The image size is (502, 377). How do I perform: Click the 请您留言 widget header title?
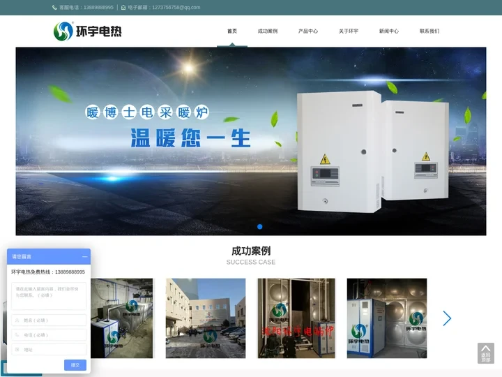[x=22, y=257]
